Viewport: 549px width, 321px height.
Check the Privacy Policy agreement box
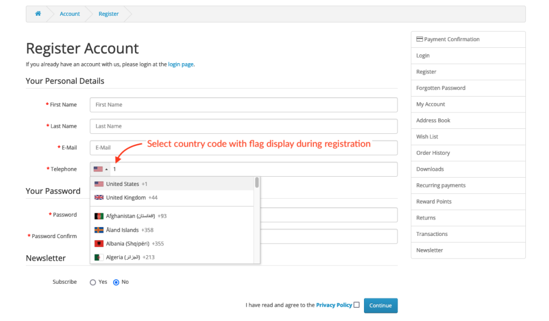coord(357,305)
